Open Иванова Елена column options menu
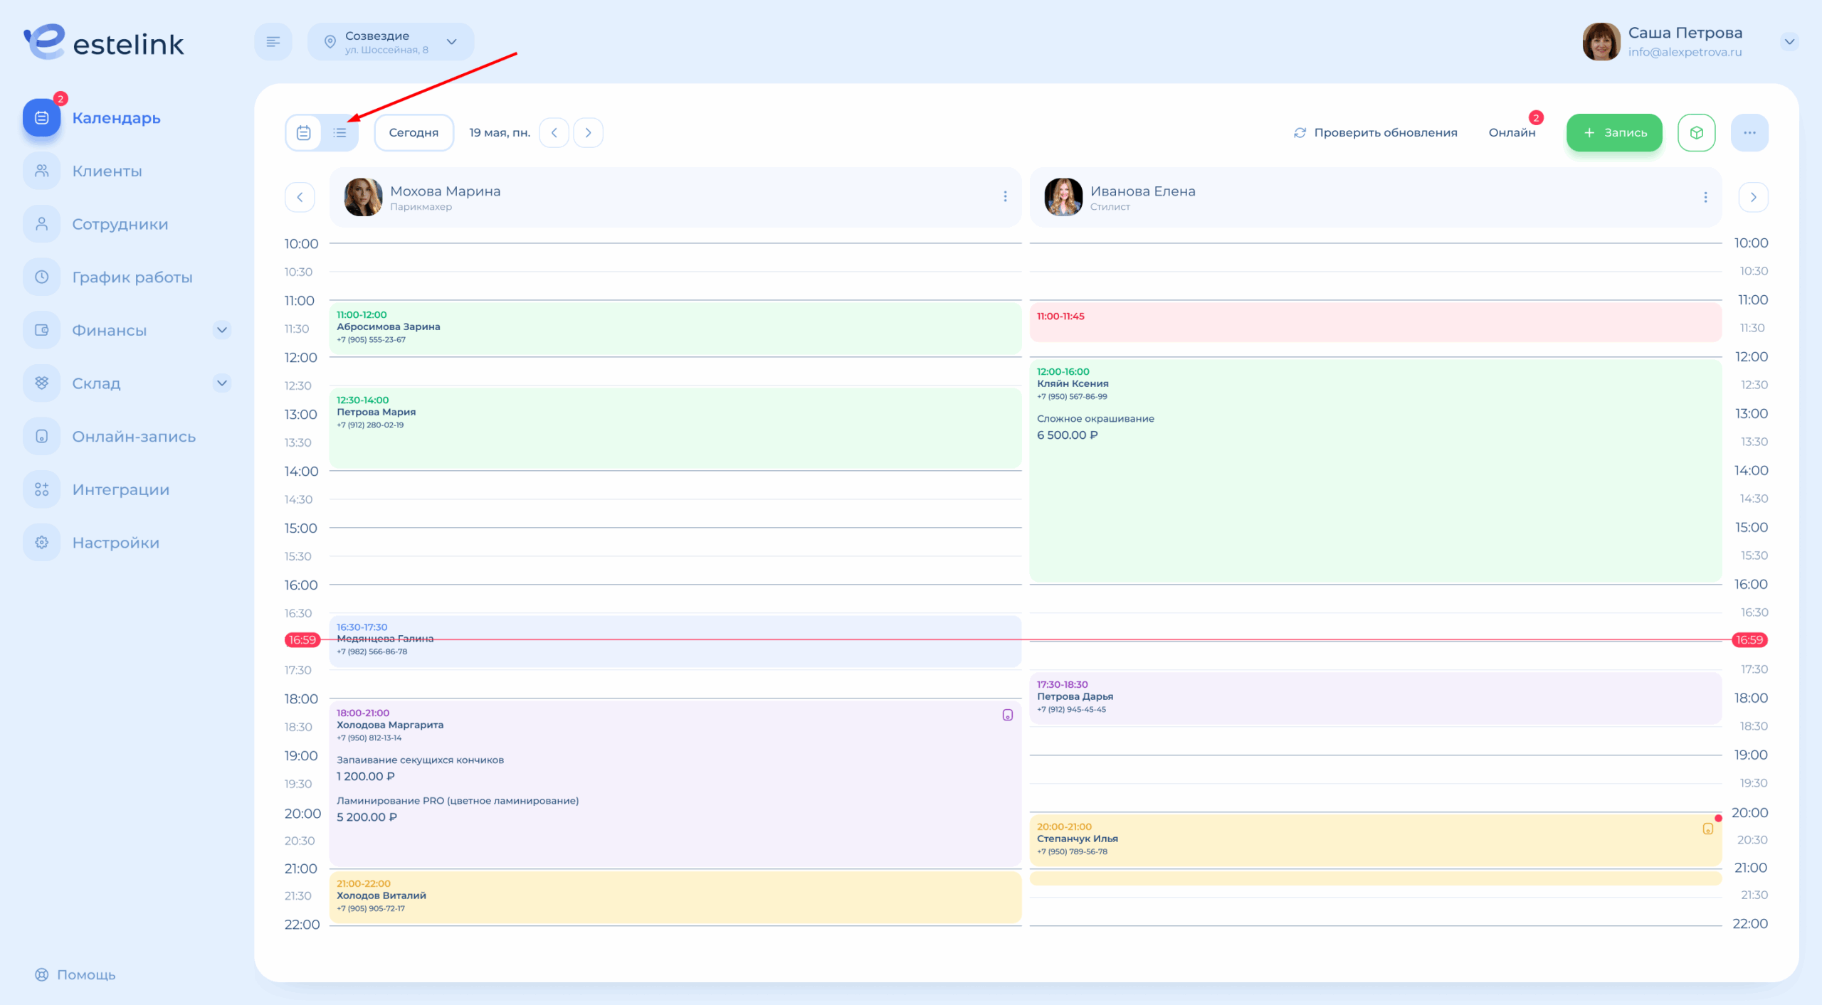 point(1705,198)
